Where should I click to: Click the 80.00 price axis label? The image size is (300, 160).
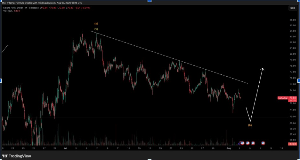pos(293,54)
